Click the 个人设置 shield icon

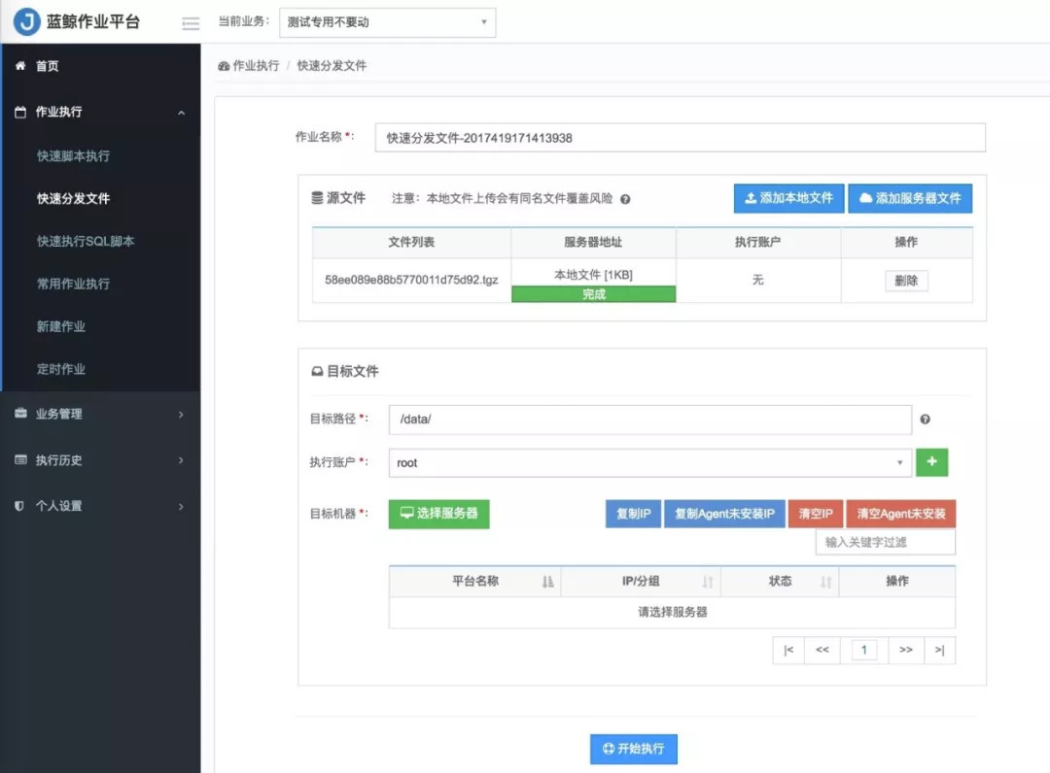[x=19, y=506]
